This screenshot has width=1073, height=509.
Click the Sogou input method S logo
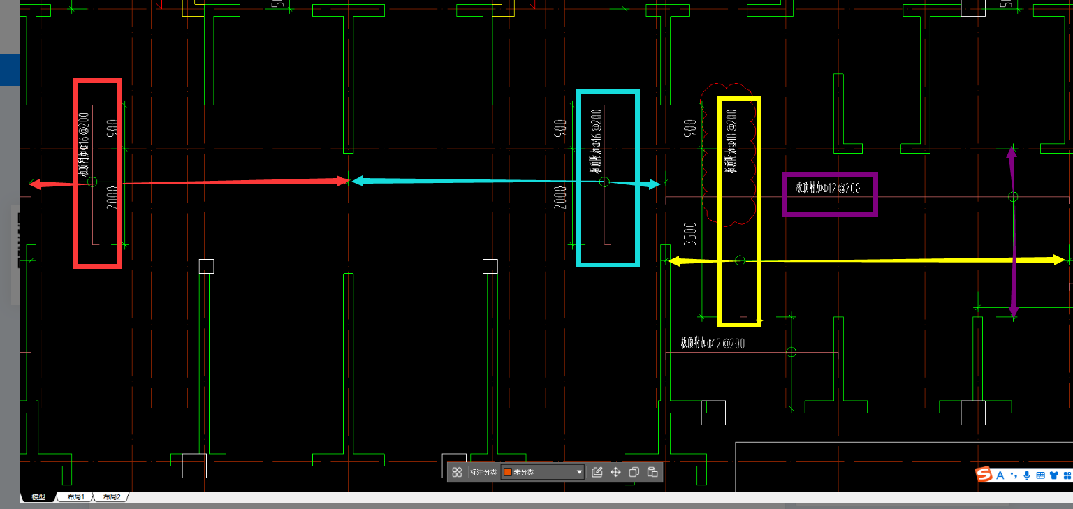click(984, 475)
